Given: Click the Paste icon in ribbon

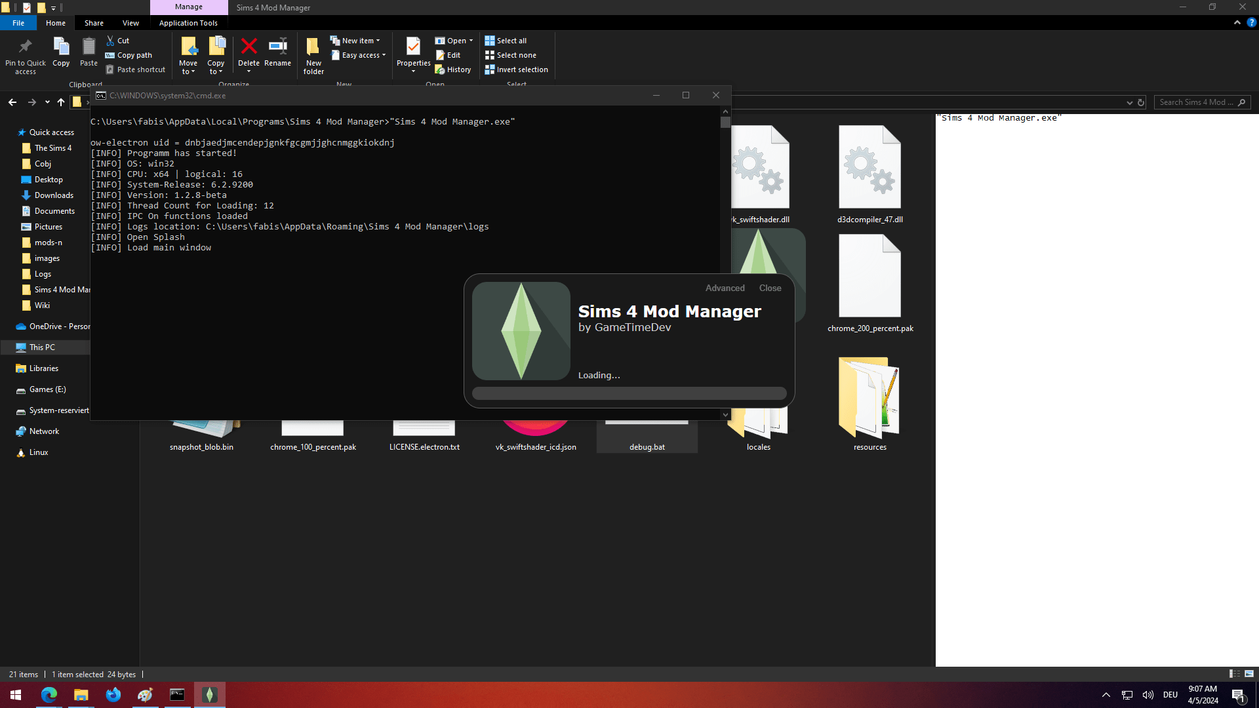Looking at the screenshot, I should pos(89,47).
